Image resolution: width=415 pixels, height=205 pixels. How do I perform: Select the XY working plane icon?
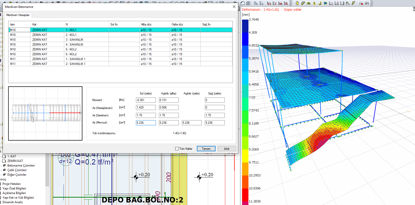click(x=269, y=3)
